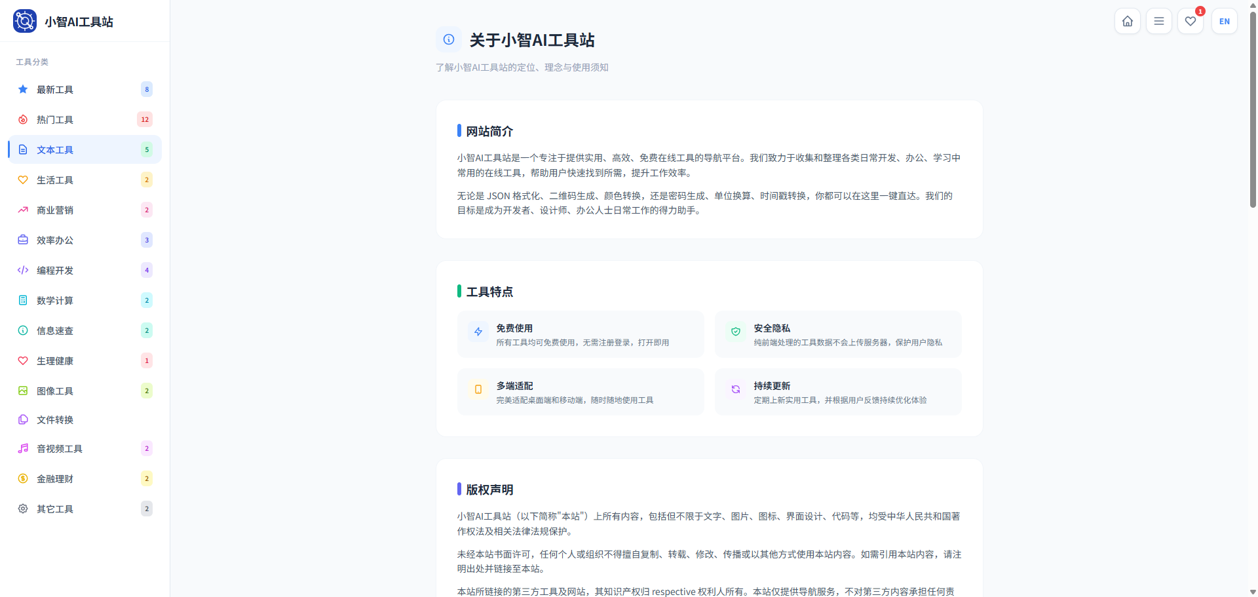Click the 持续更新 feature title
This screenshot has width=1258, height=597.
coord(772,386)
